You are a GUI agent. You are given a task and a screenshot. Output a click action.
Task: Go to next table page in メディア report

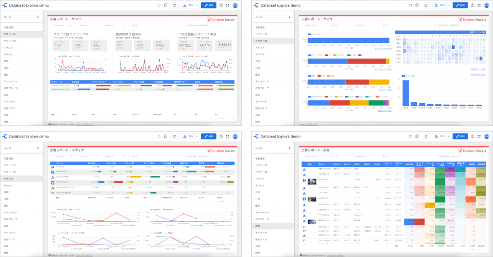coord(233,202)
